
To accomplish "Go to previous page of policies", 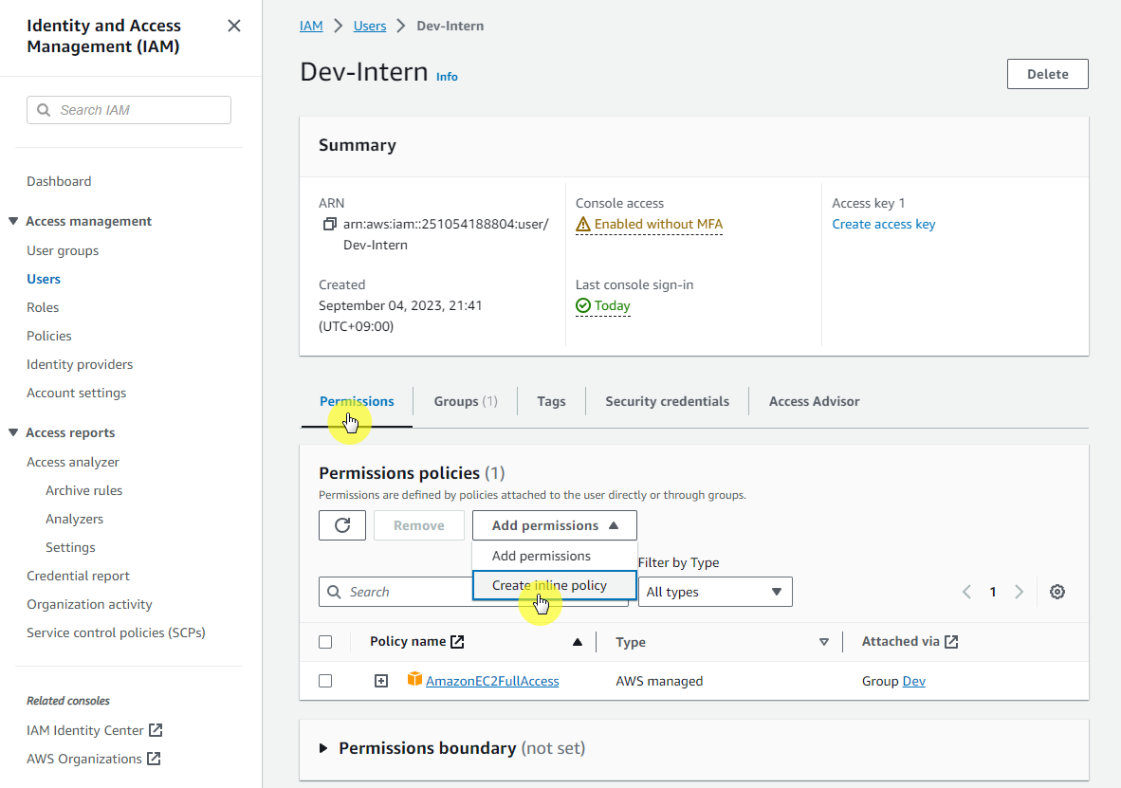I will point(966,592).
